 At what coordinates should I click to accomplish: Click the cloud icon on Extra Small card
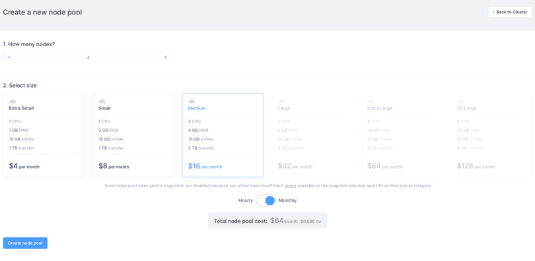coord(13,101)
